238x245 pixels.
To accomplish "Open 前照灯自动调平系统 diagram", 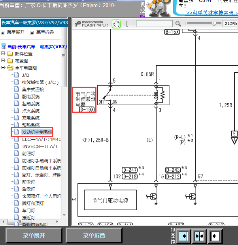I will (x=41, y=168).
